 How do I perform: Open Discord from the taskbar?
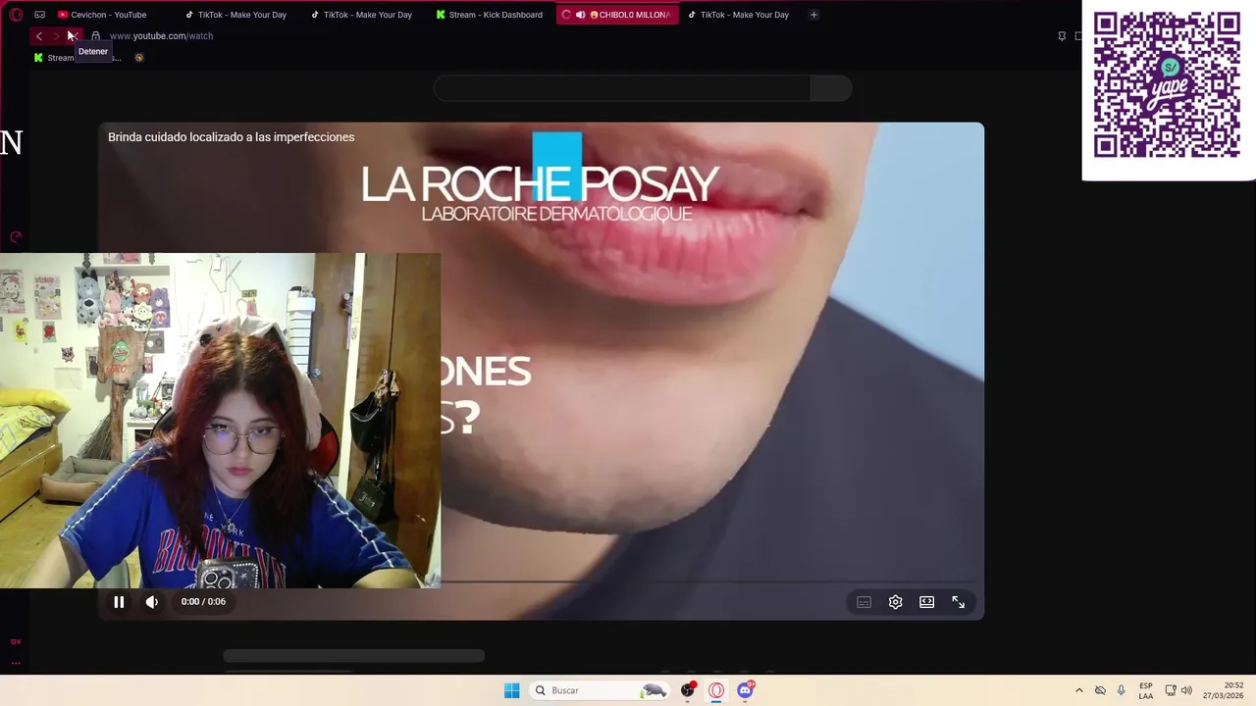[745, 690]
